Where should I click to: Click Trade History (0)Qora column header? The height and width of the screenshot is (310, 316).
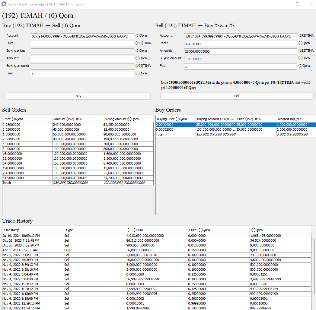pos(280,230)
